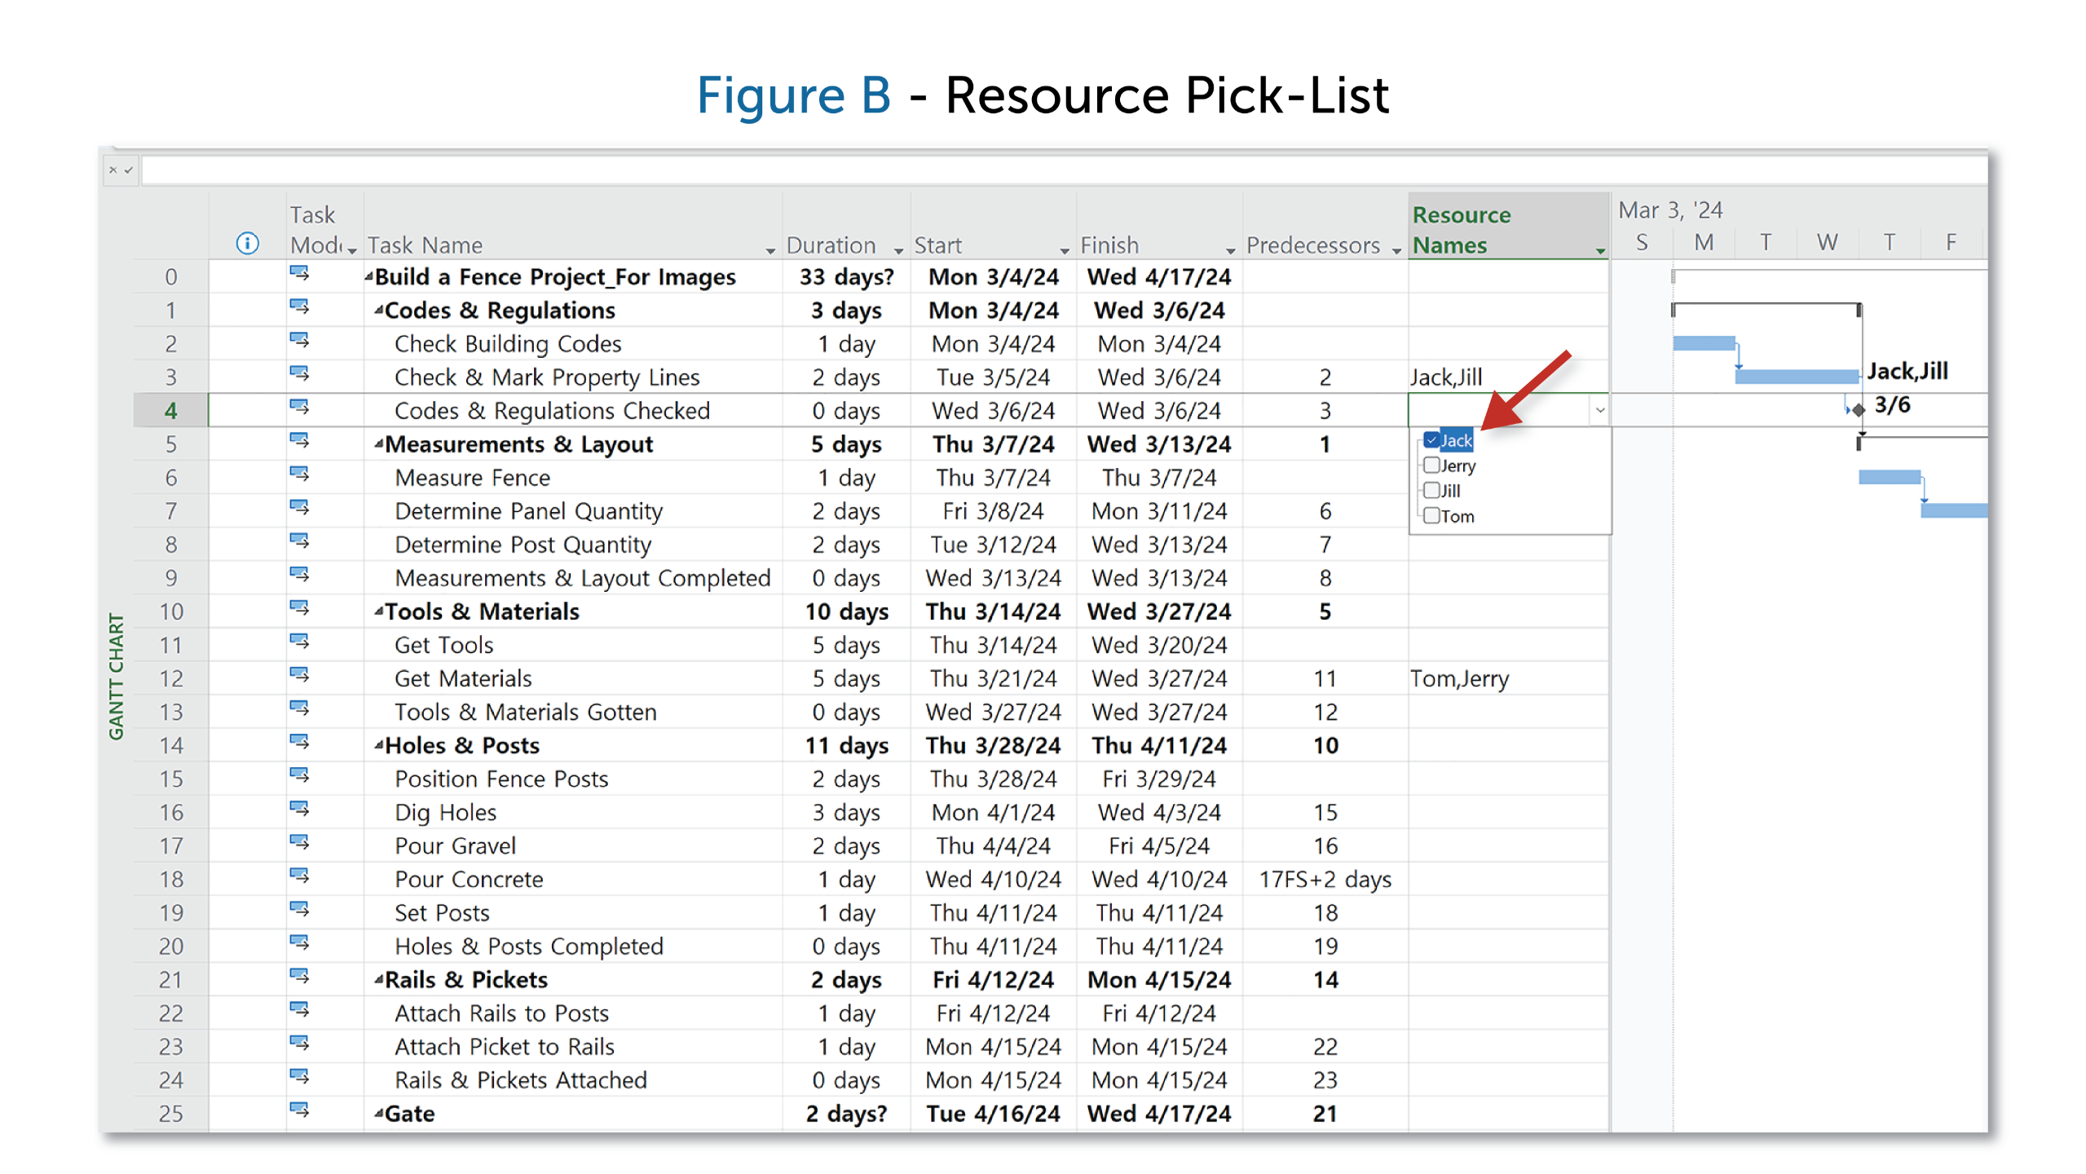2086x1174 pixels.
Task: Select the row 12 header number
Action: 171,678
